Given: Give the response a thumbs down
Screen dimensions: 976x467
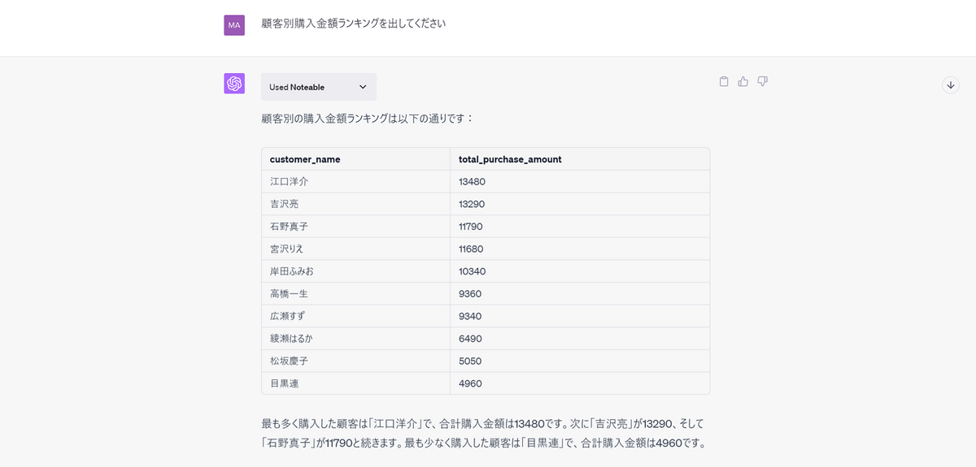Looking at the screenshot, I should coord(763,81).
